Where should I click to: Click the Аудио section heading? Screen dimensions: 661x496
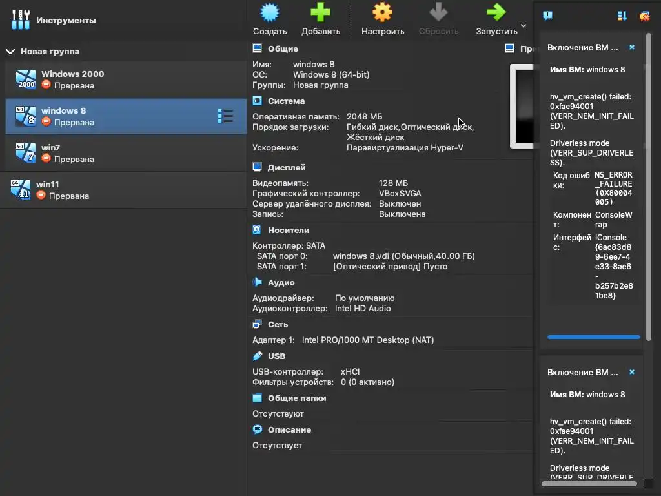(281, 283)
